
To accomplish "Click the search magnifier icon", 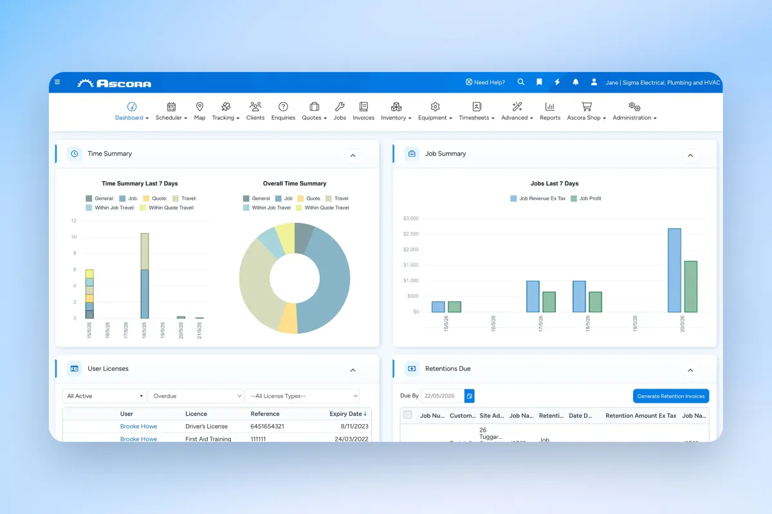I will 521,82.
